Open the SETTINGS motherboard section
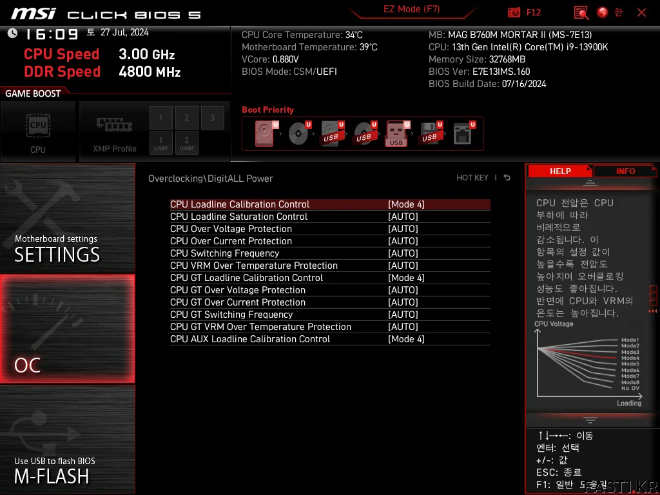660x495 pixels. coord(67,218)
